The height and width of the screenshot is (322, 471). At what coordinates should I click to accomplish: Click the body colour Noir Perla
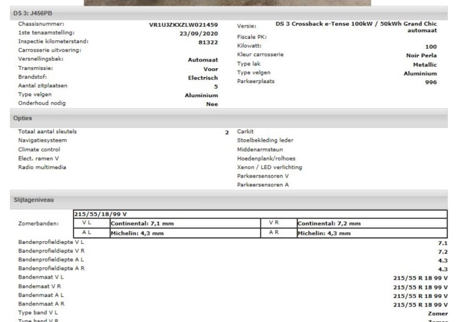point(421,56)
